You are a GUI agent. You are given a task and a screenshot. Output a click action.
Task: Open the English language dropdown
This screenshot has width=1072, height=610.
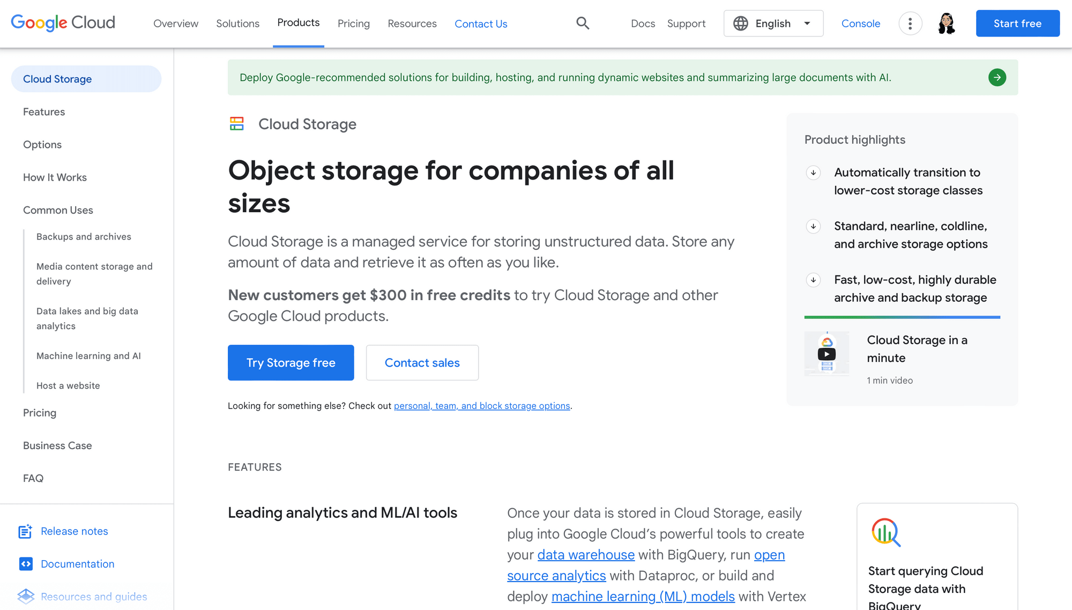click(x=773, y=23)
